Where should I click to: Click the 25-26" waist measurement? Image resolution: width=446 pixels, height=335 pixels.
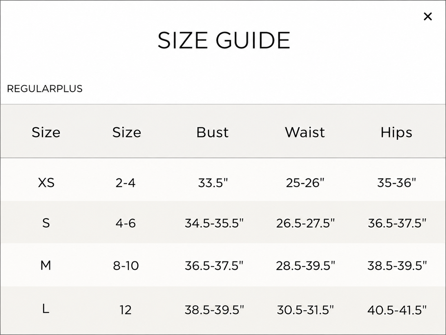point(305,183)
